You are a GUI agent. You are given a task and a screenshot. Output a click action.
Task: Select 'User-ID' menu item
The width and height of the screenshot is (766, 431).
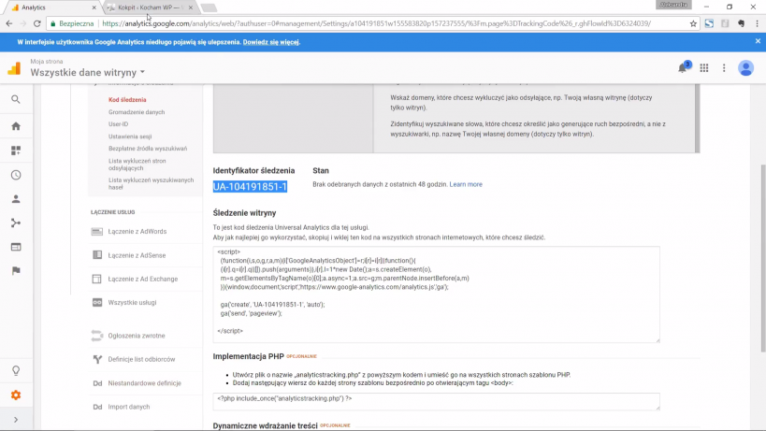(x=118, y=124)
